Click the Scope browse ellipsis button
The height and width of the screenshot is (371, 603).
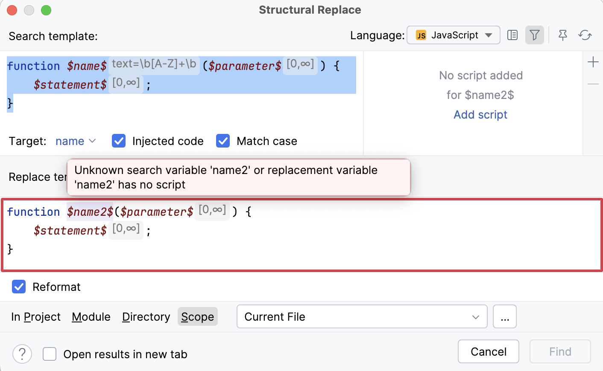(505, 316)
